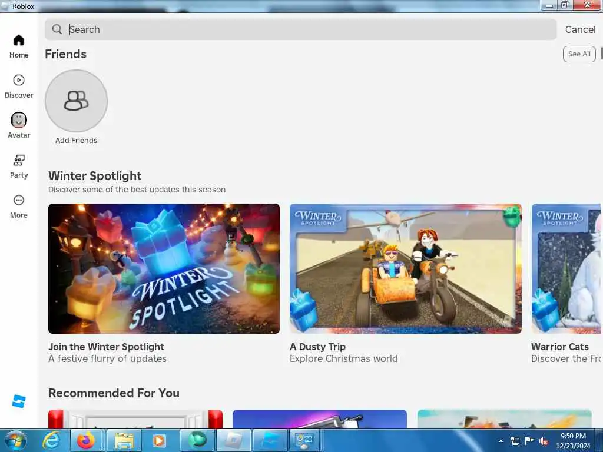Open the A Dusty Trip thumbnail
603x452 pixels.
(405, 268)
